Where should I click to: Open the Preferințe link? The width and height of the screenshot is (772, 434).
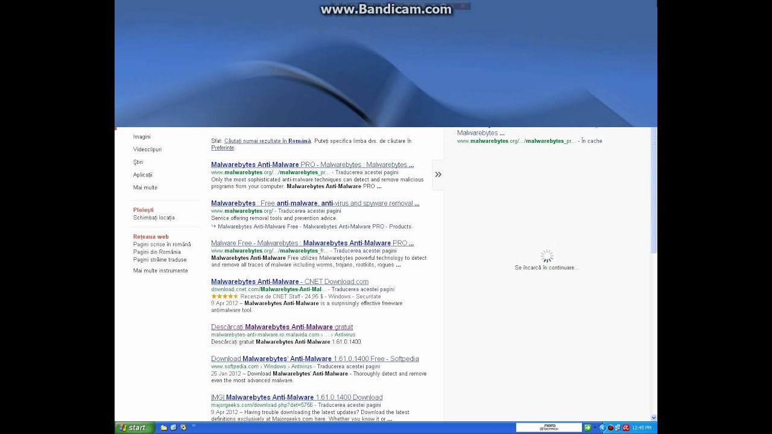[223, 148]
